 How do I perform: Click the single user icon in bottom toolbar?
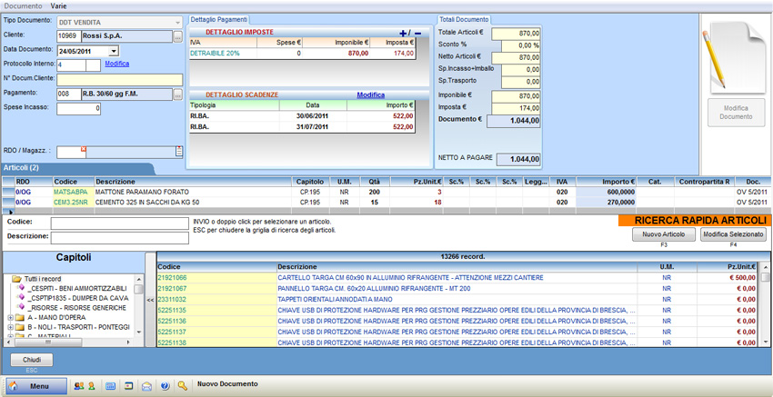[x=91, y=386]
